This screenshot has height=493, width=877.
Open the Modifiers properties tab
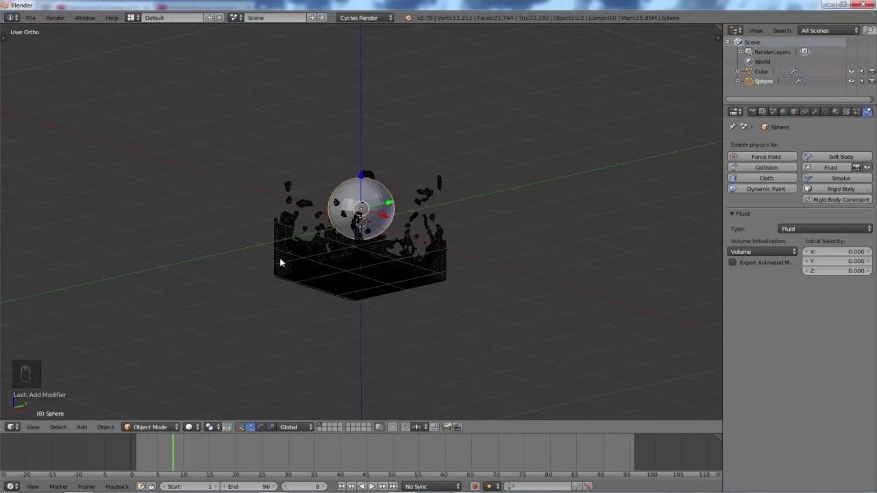(x=815, y=112)
